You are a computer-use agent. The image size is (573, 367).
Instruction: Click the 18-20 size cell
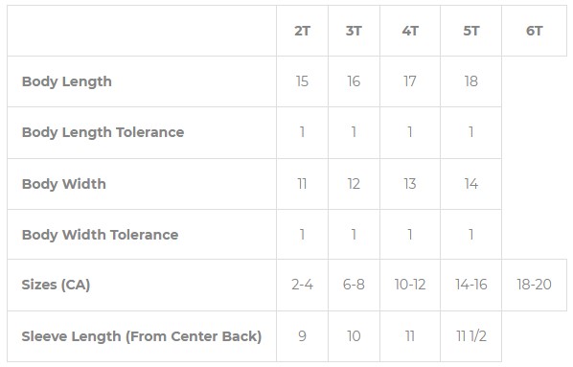(534, 285)
